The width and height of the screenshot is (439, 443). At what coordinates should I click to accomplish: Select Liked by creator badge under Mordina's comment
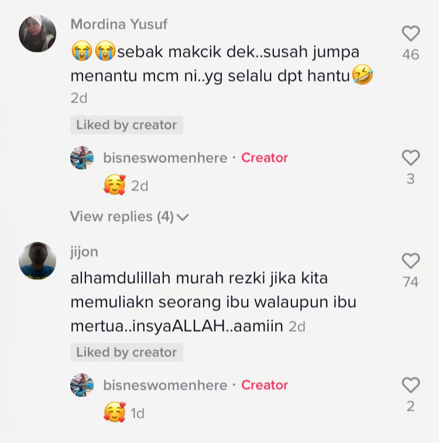coord(126,125)
